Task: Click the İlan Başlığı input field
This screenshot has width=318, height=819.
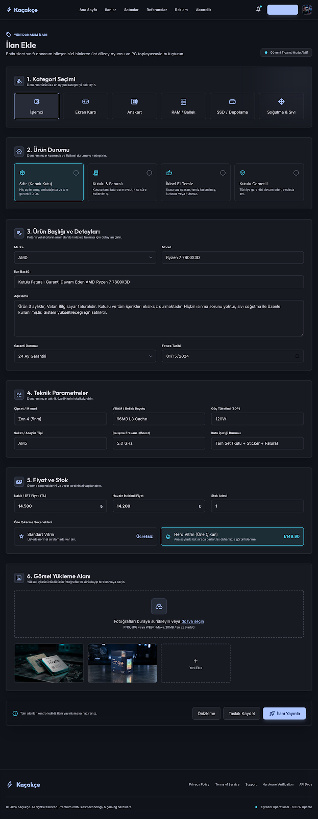Action: pos(159,282)
